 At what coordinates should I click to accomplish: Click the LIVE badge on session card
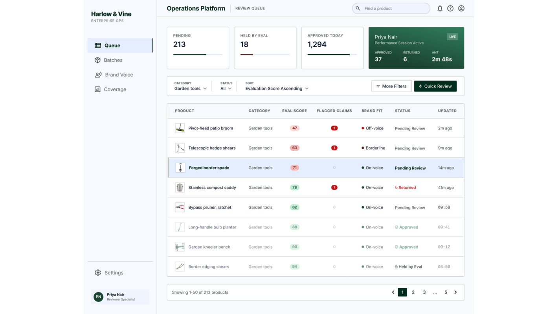pyautogui.click(x=453, y=37)
